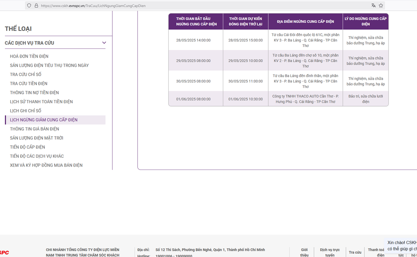Open footer Giới thiệu link
Viewport: 417px width, 257px height.
(x=304, y=252)
